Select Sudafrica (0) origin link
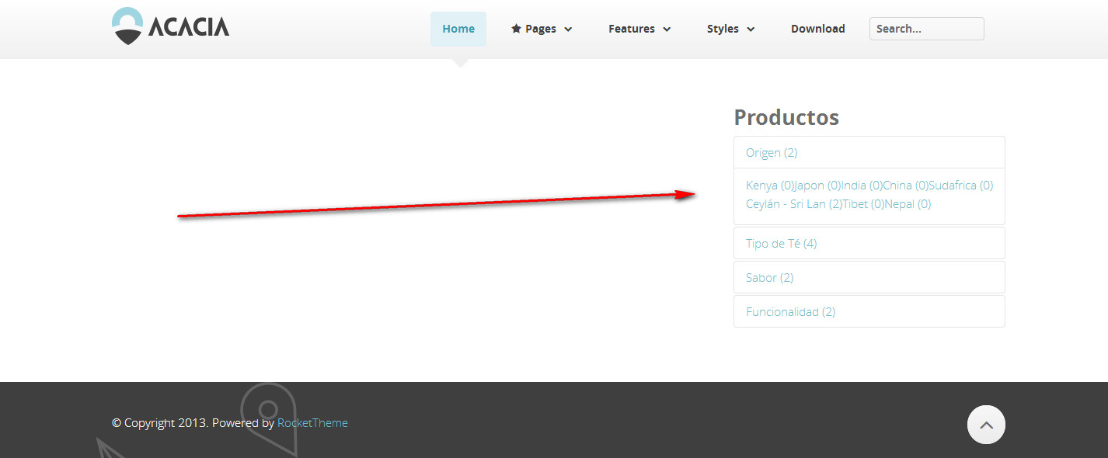 [x=960, y=186]
